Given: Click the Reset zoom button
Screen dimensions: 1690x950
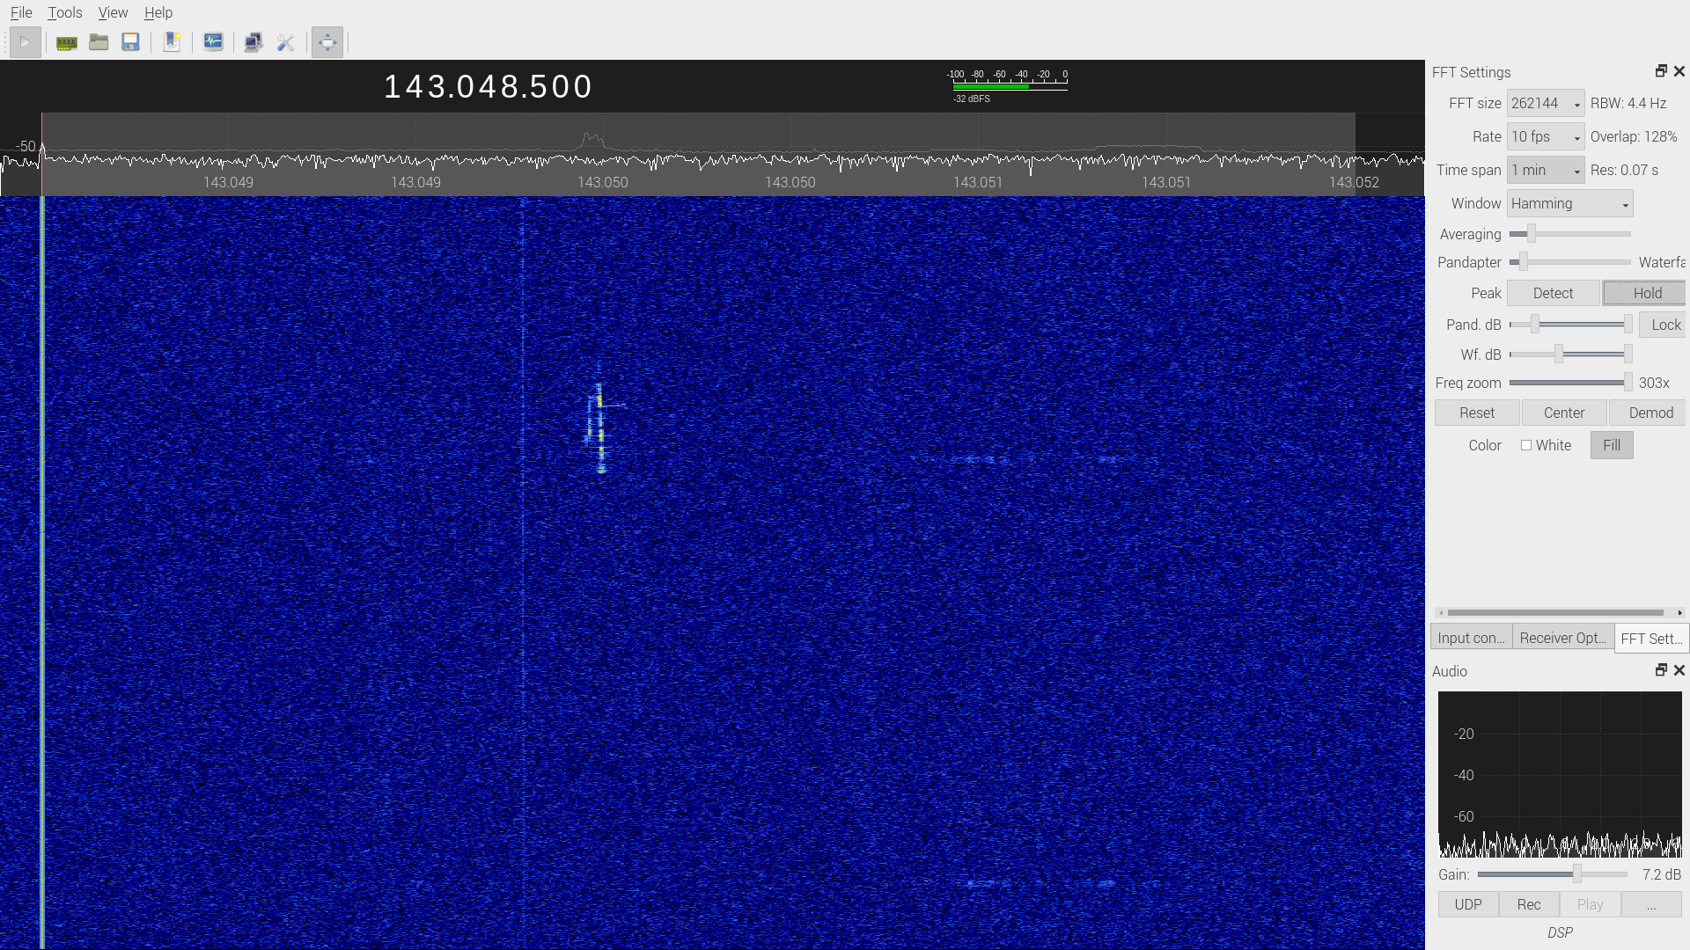Looking at the screenshot, I should [1477, 413].
